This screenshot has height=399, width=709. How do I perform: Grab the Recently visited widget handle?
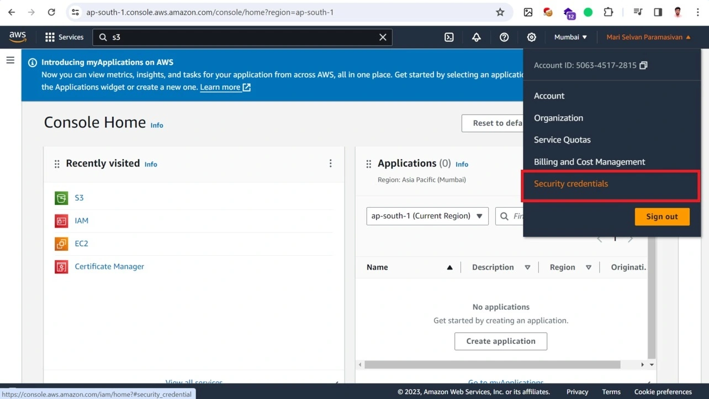[x=57, y=164]
